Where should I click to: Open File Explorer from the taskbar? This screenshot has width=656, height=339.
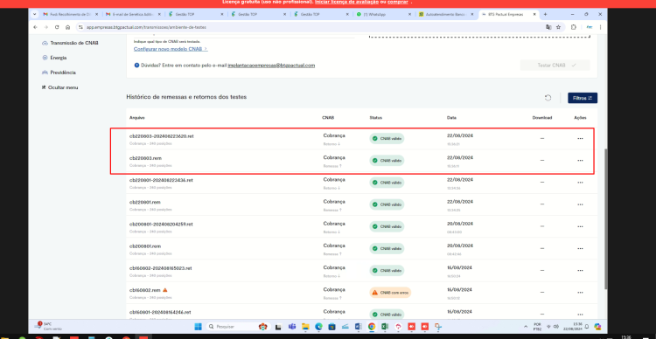(x=305, y=327)
